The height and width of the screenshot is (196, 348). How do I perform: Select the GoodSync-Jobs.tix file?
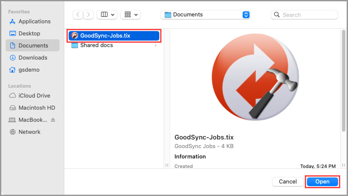point(114,36)
